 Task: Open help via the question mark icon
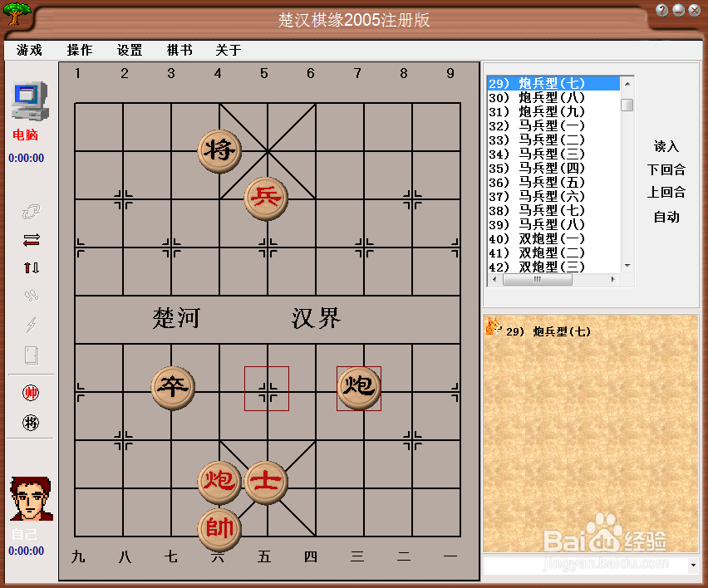click(x=661, y=10)
